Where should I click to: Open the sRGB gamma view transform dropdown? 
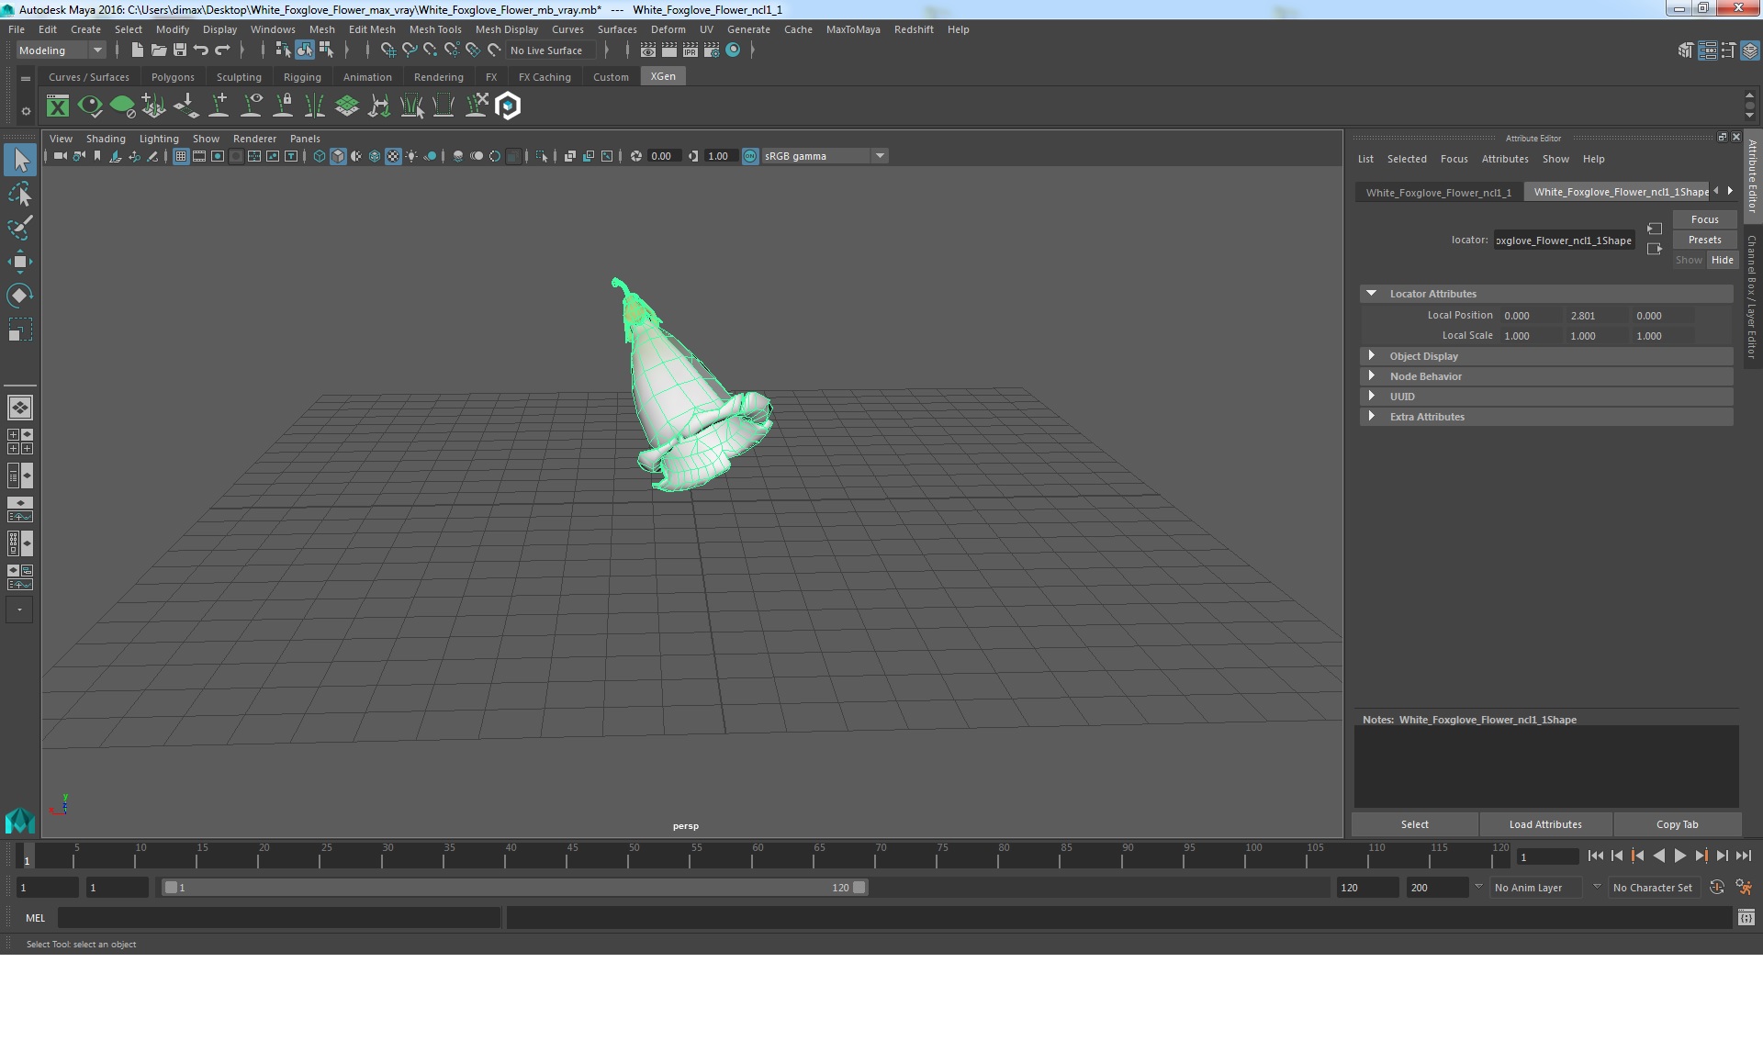click(x=825, y=156)
